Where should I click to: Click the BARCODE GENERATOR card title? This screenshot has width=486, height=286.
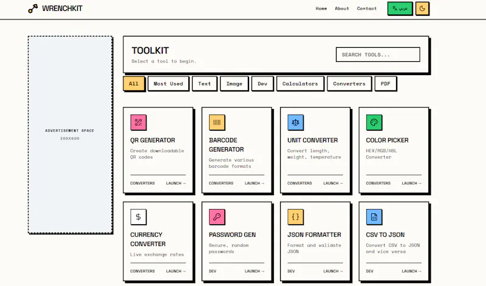point(226,145)
